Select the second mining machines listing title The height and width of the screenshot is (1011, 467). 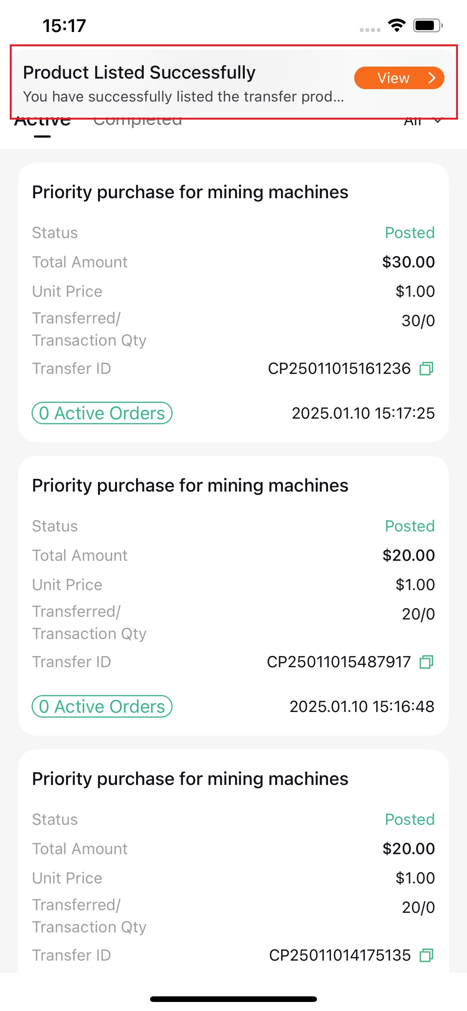coord(190,486)
